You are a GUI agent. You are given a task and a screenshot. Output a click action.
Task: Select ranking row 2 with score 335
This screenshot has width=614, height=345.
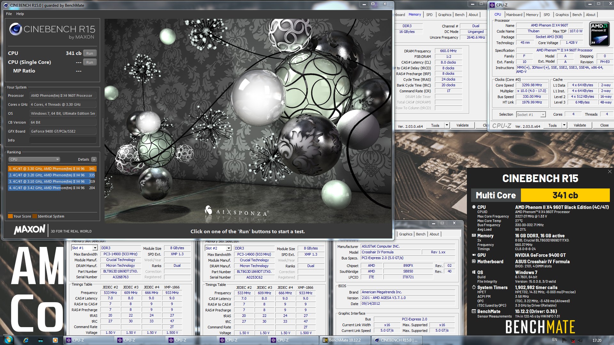(52, 175)
